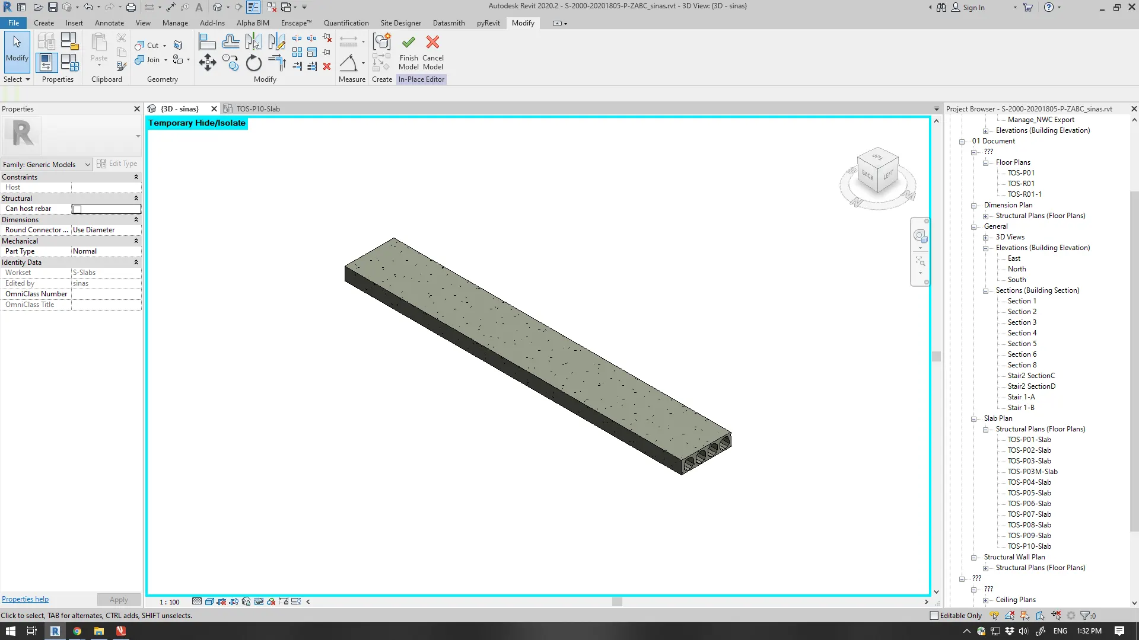Click the Offset tool icon
This screenshot has height=640, width=1139.
click(x=230, y=42)
